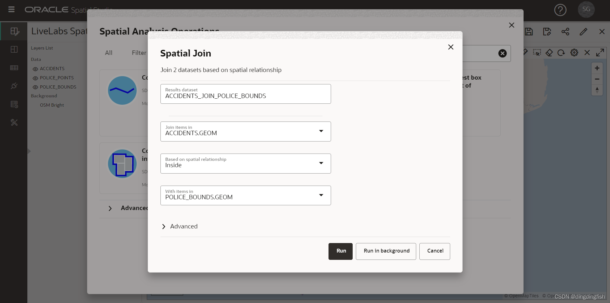This screenshot has height=303, width=610.
Task: Clear the search field in analysis dialog
Action: tap(502, 53)
